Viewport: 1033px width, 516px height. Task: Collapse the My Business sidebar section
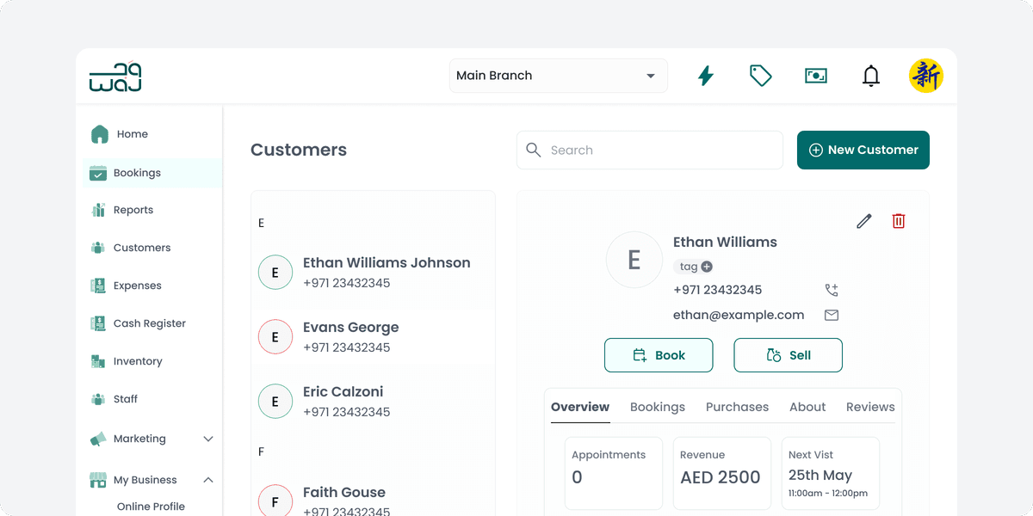tap(207, 480)
